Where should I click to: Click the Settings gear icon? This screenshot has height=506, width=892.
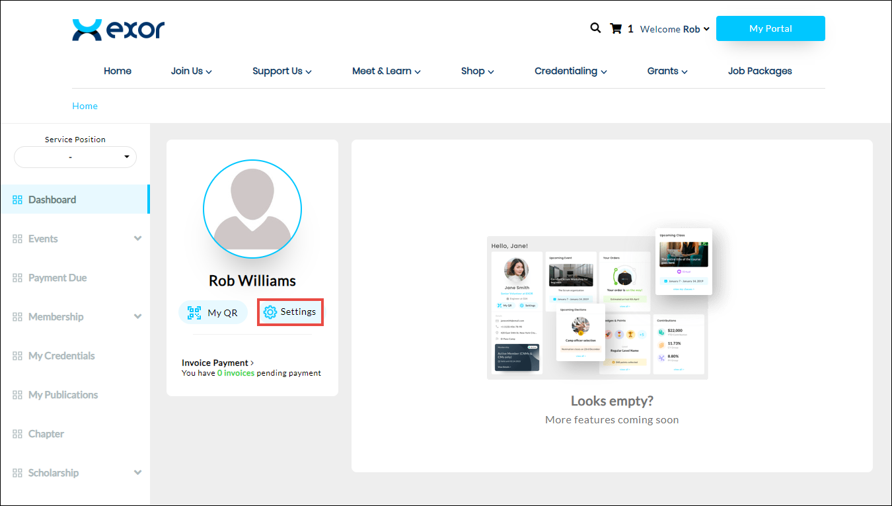click(270, 312)
